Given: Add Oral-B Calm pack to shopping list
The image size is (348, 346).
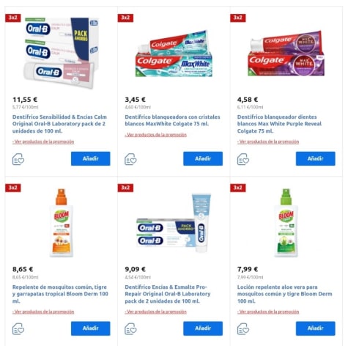Looking at the screenshot, I should tap(18, 159).
